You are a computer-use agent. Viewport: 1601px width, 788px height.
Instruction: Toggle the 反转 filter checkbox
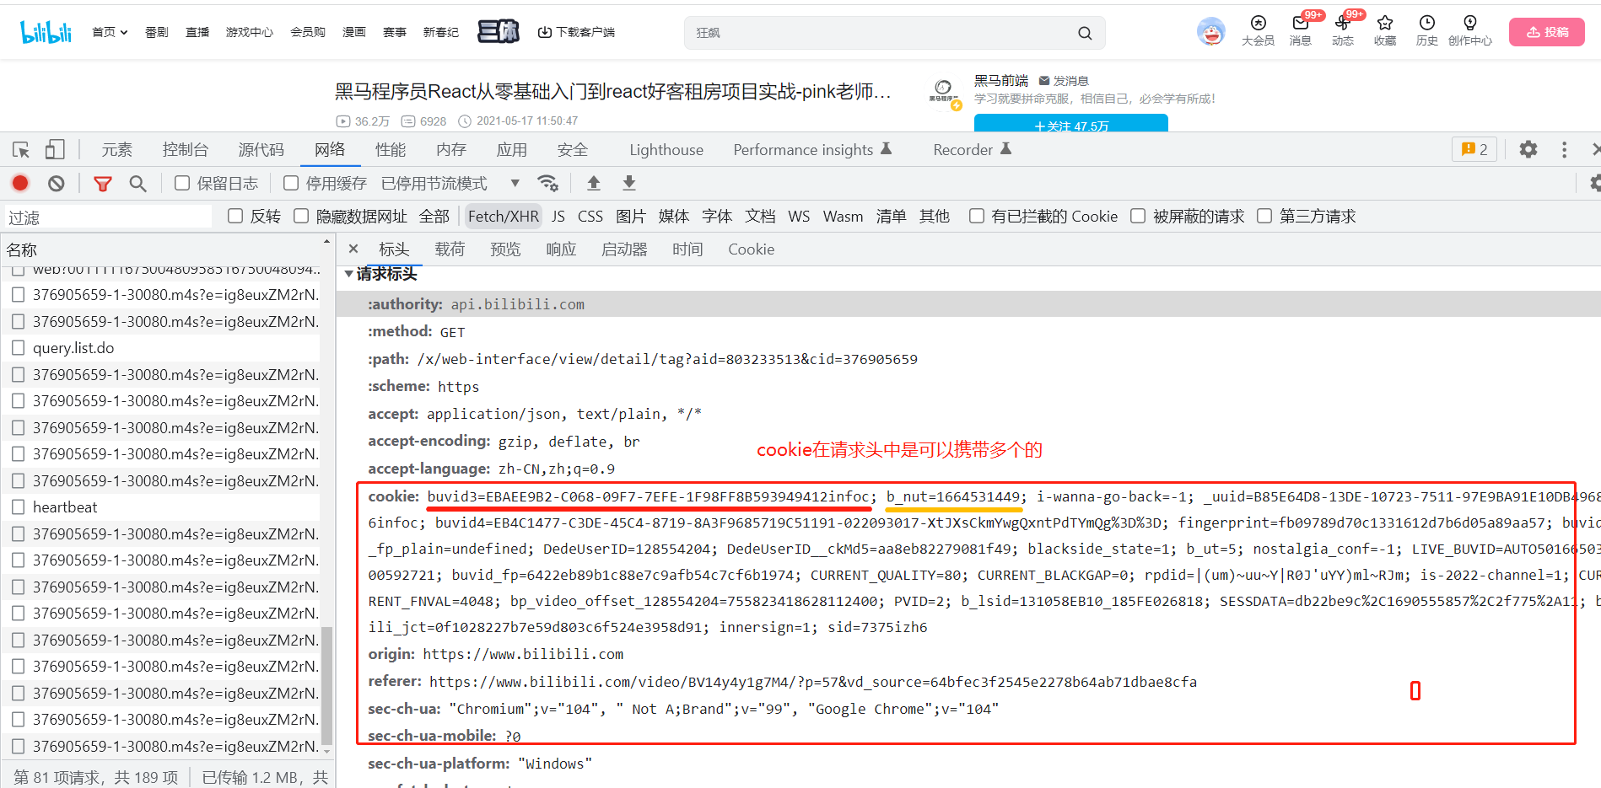tap(235, 216)
